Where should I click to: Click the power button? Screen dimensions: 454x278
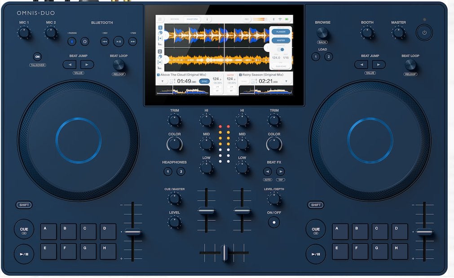pos(424,32)
